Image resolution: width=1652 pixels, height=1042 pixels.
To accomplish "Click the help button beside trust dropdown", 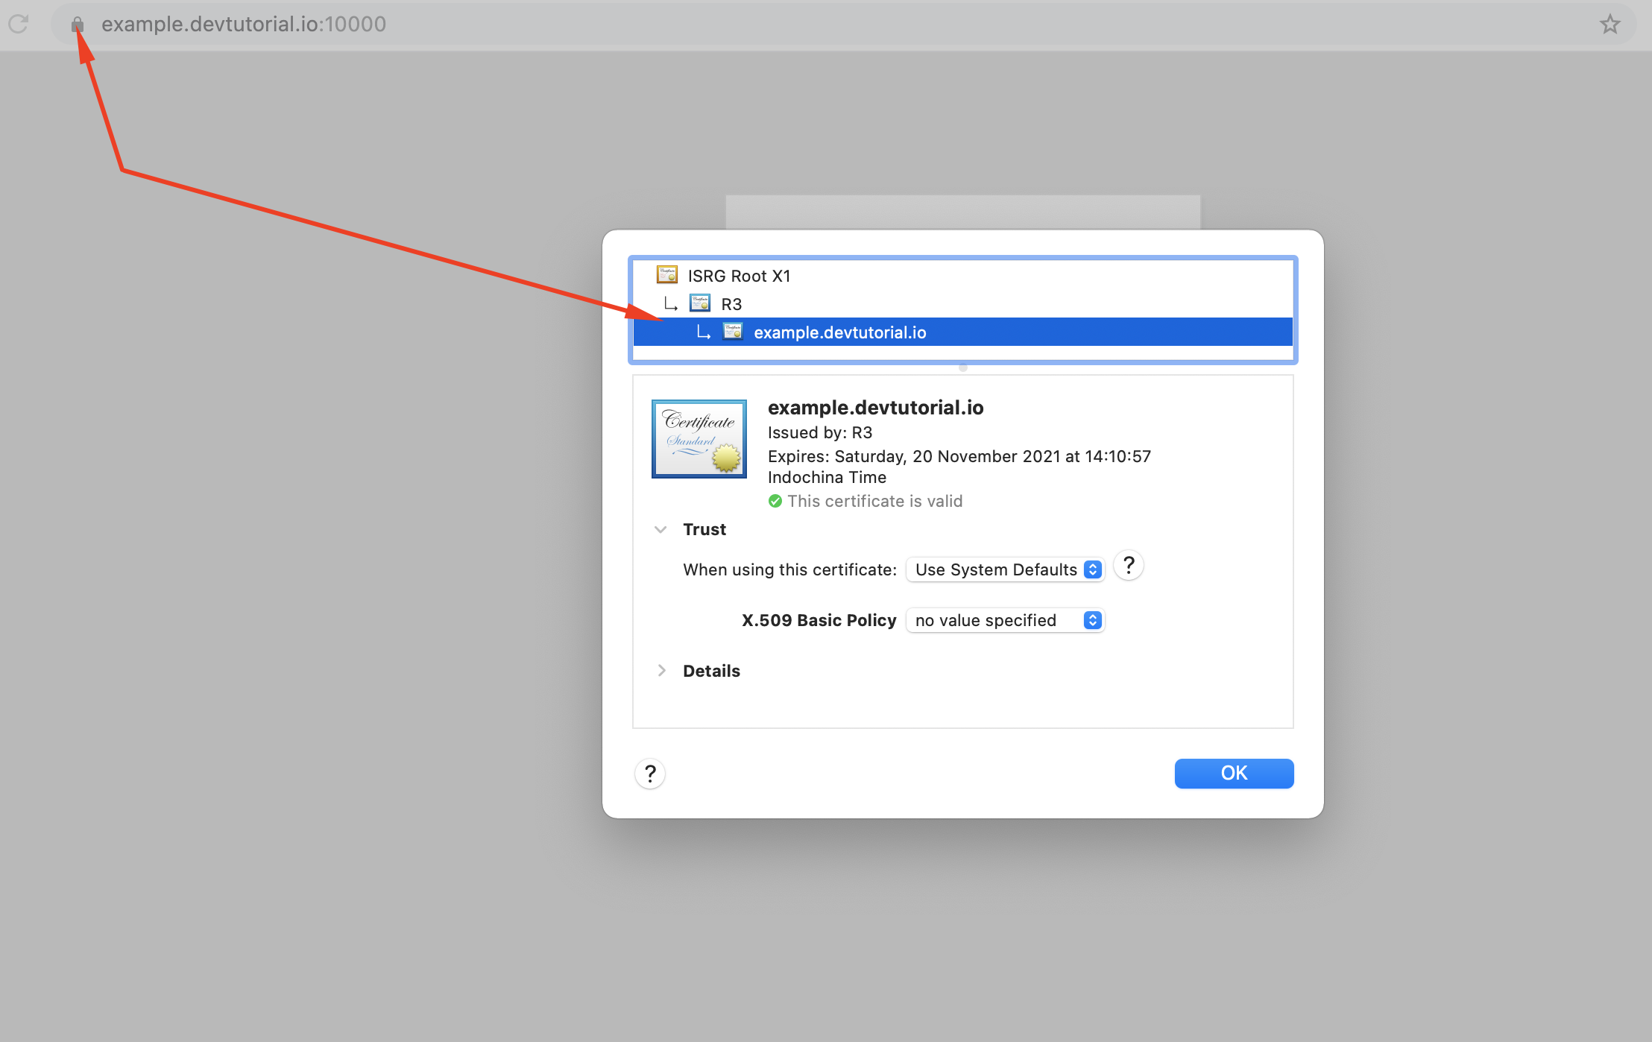I will click(x=1128, y=566).
